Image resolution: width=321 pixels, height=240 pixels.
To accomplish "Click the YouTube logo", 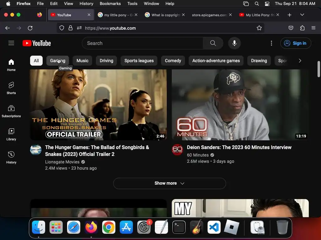I will [x=37, y=43].
